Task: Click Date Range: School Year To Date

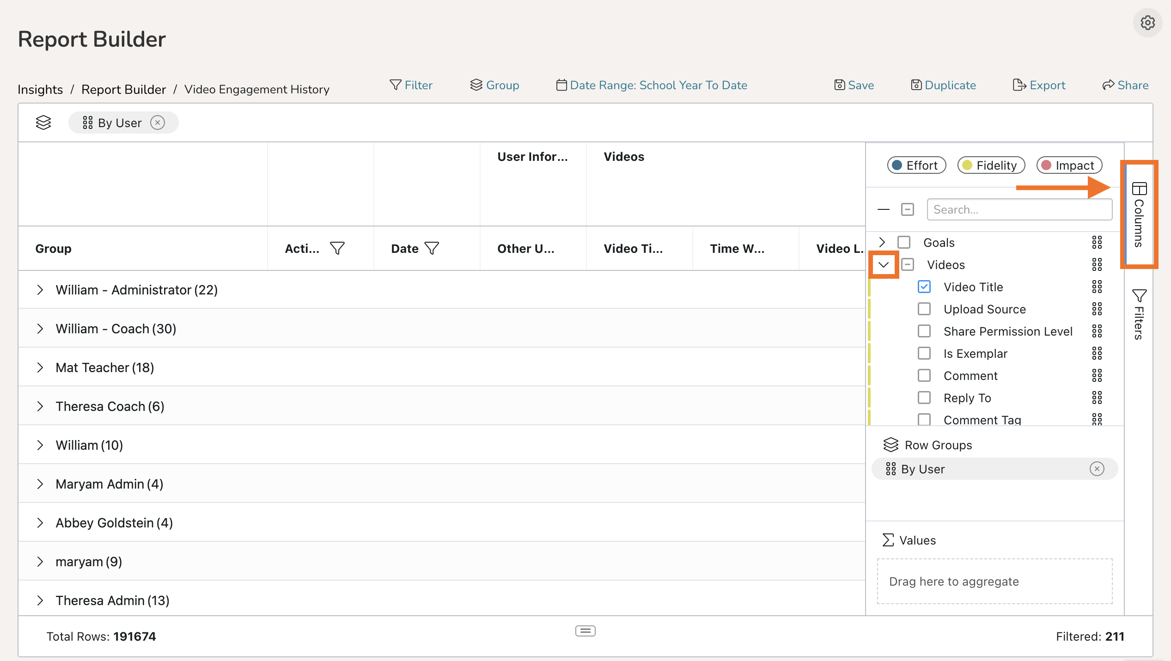Action: 652,85
